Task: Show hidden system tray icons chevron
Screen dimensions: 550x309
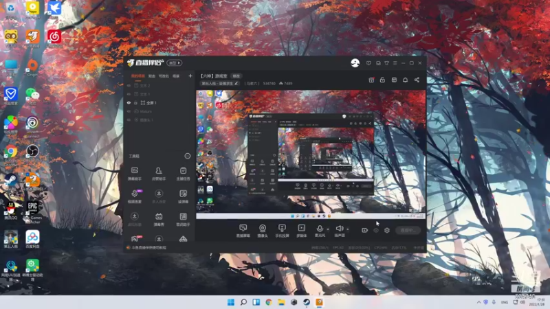Action: (x=478, y=302)
